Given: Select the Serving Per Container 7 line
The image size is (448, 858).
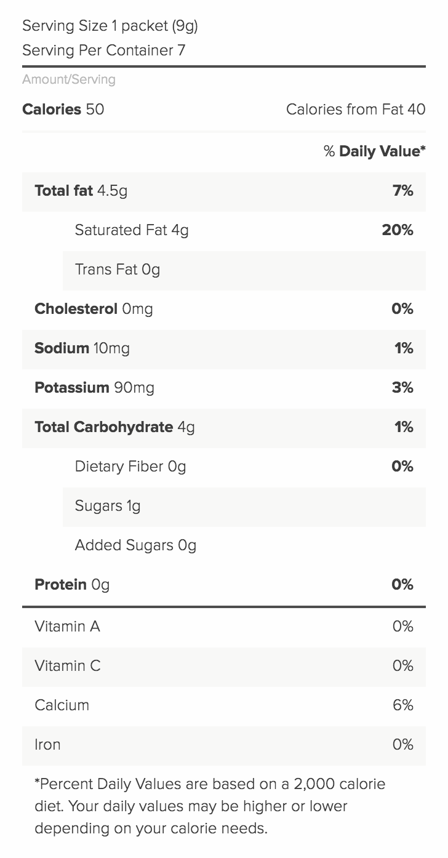Looking at the screenshot, I should point(104,50).
